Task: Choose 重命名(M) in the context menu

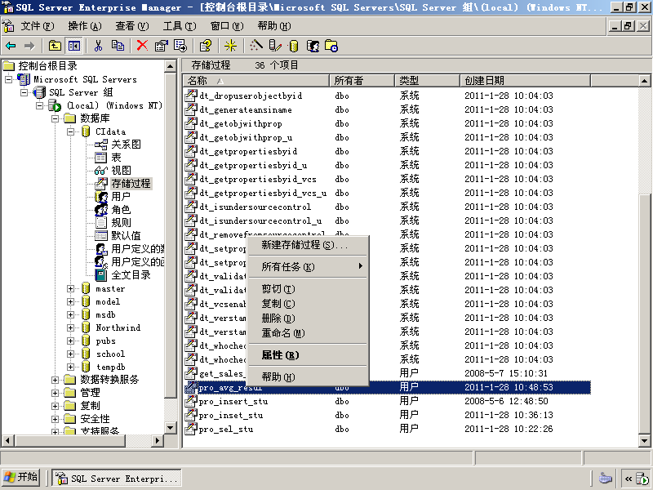Action: click(x=308, y=333)
